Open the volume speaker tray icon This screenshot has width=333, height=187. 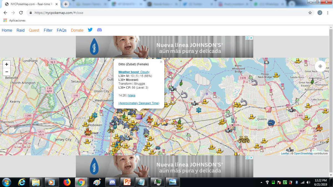coord(308,182)
